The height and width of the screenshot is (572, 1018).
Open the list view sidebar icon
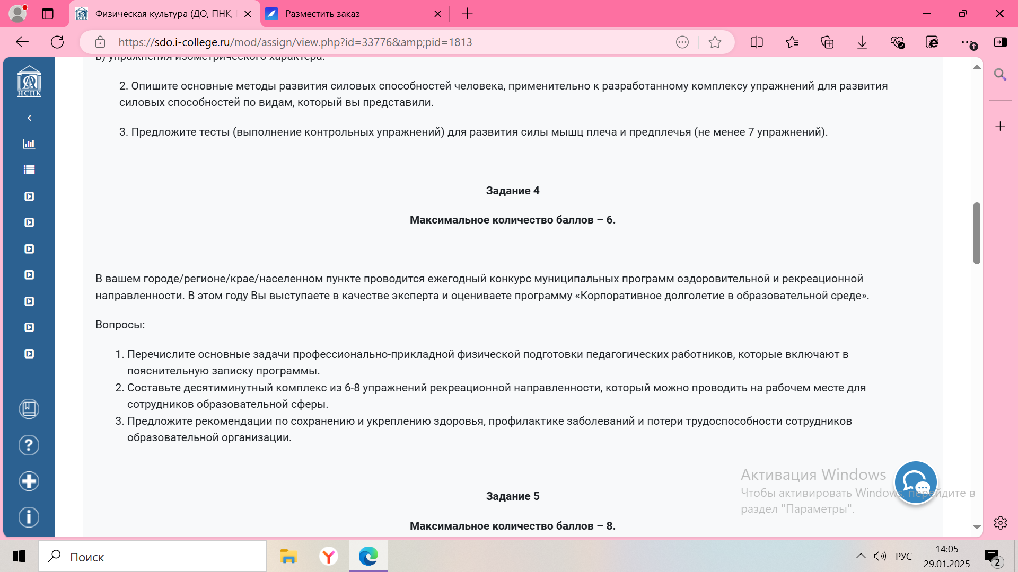click(x=29, y=170)
